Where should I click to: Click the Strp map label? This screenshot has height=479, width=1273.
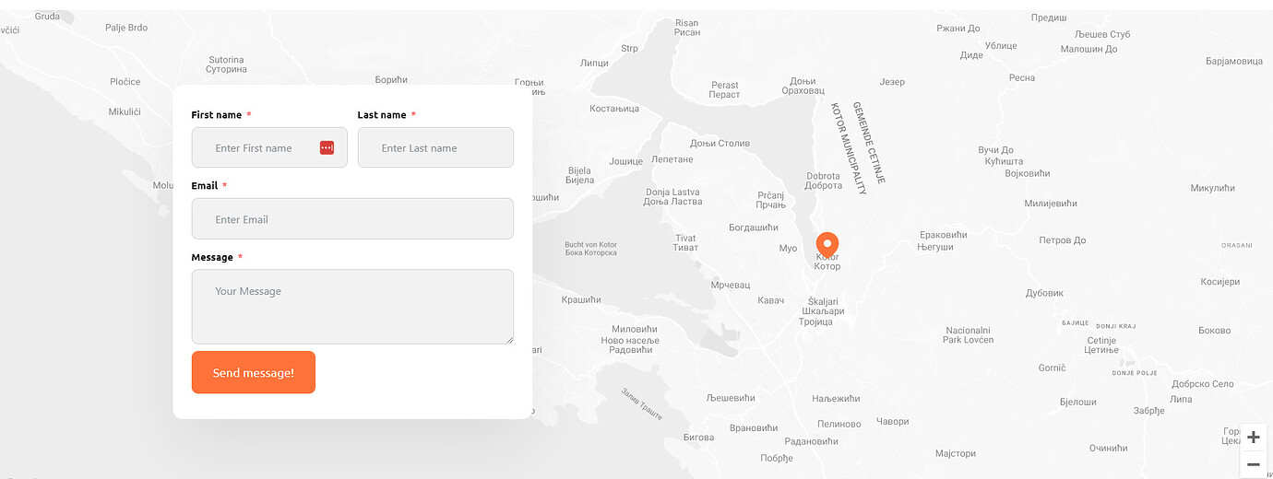[629, 49]
